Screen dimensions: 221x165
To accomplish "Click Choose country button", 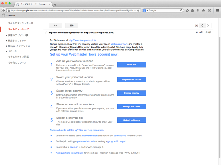I will [x=132, y=93].
